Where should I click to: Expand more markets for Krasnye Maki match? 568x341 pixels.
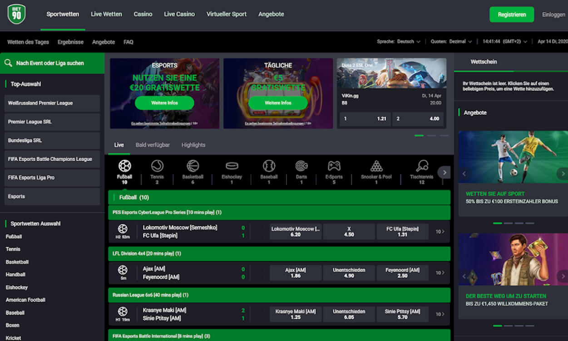(440, 314)
